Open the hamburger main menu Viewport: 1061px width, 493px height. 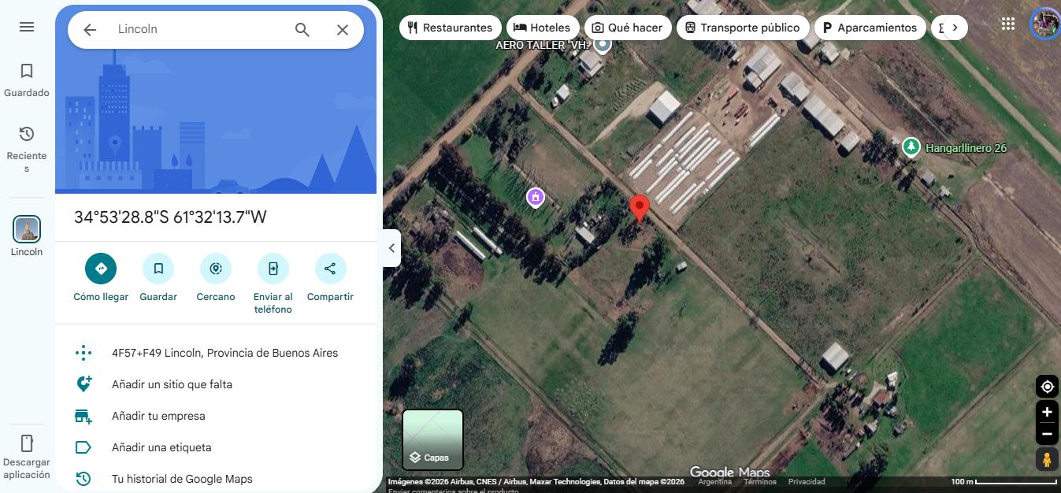click(27, 27)
